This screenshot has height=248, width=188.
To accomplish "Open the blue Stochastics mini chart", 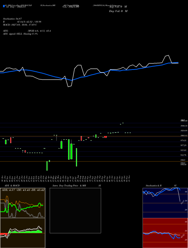I will click(165, 203).
